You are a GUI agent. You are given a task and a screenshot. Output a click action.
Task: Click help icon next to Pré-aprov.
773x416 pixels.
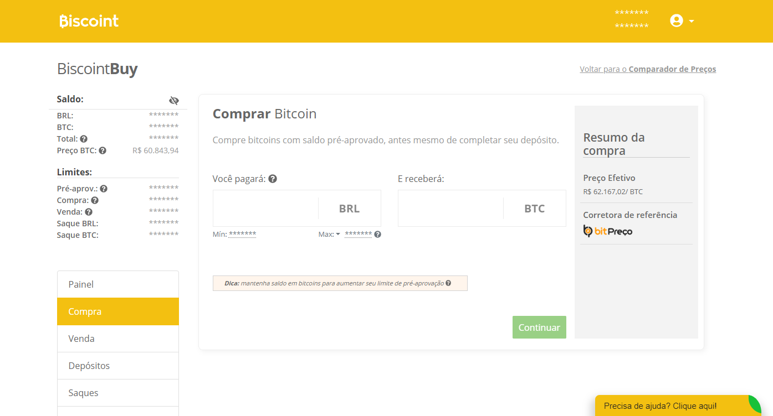(x=104, y=189)
